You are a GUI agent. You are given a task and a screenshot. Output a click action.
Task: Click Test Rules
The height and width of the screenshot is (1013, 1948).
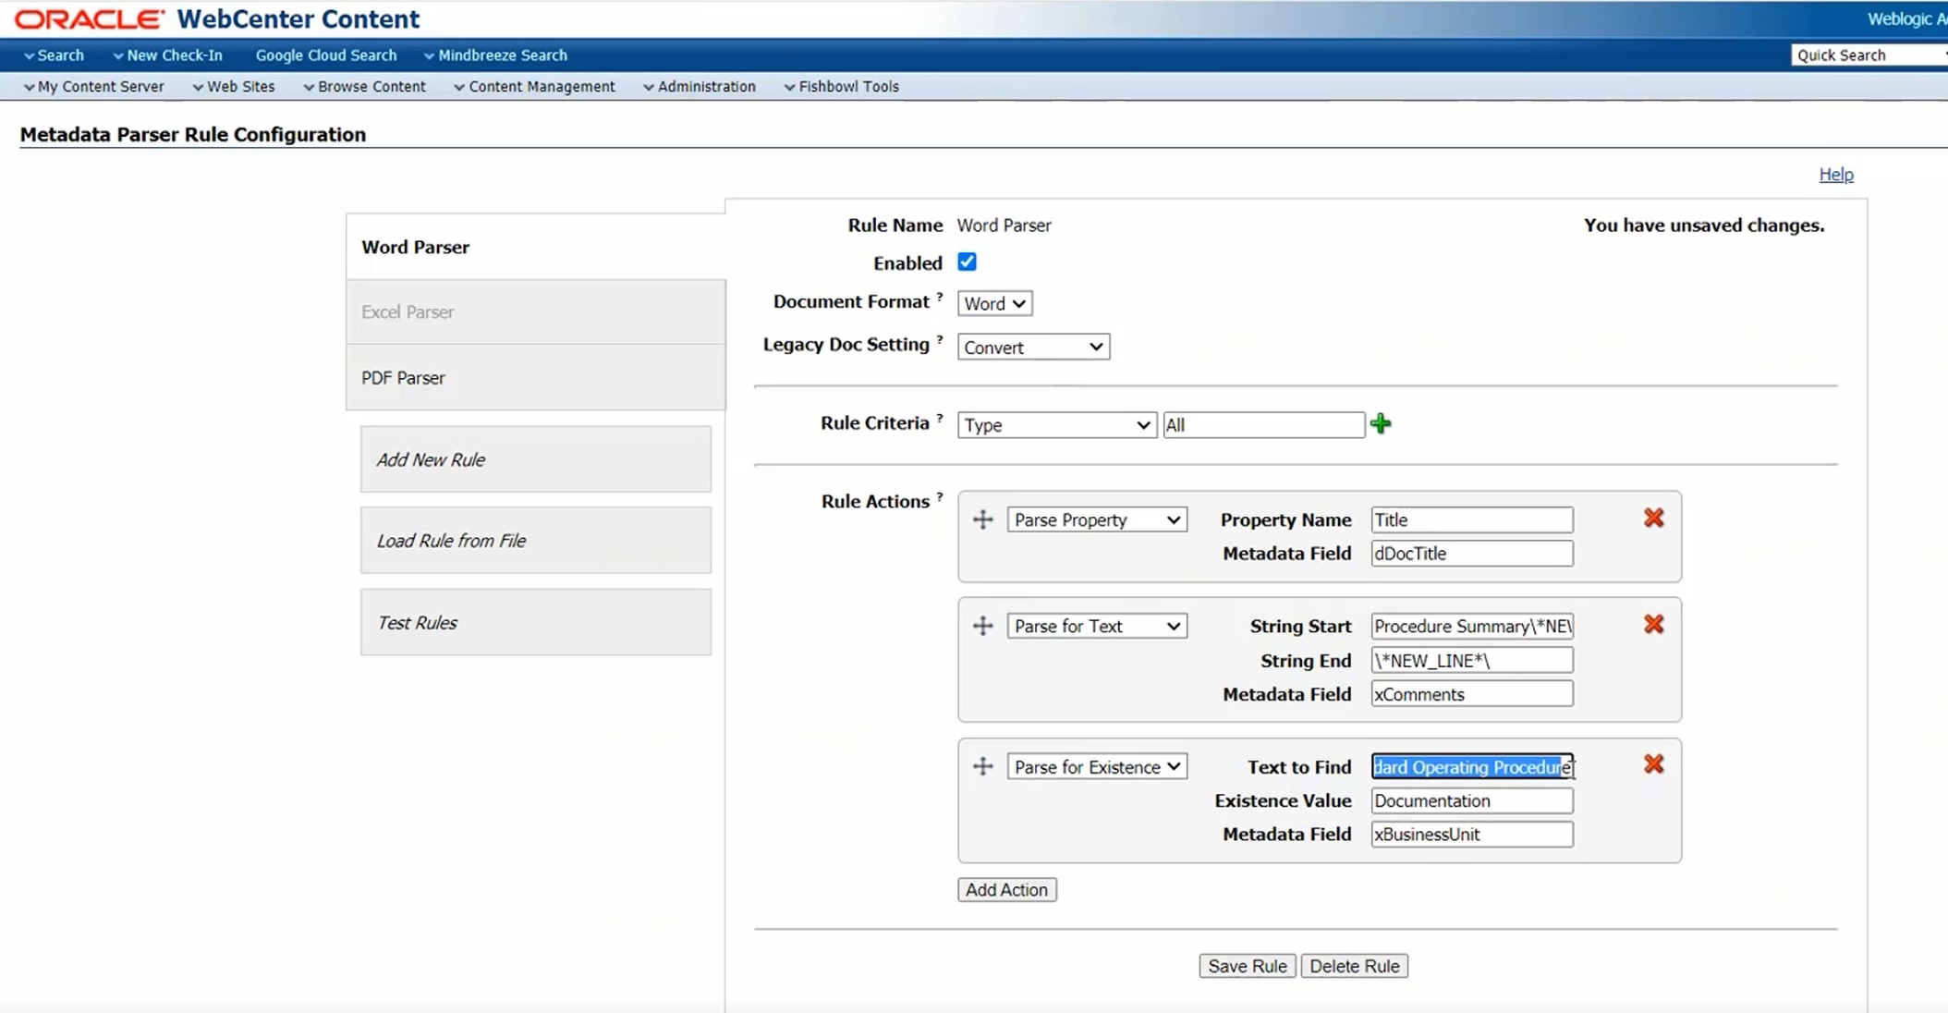click(x=536, y=622)
